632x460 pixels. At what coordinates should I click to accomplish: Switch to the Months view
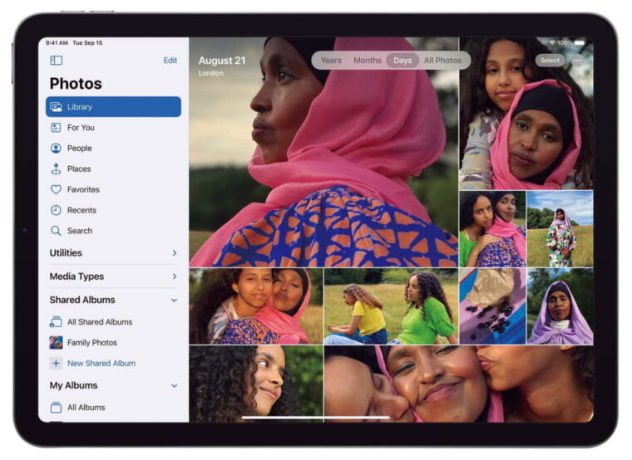(367, 61)
